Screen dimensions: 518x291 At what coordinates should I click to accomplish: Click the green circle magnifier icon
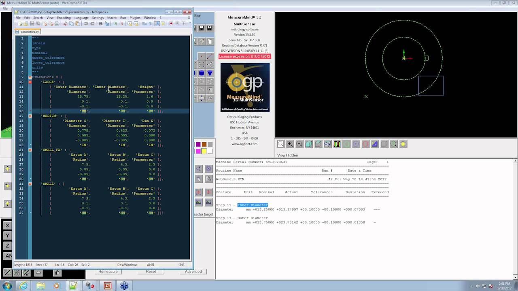click(393, 144)
